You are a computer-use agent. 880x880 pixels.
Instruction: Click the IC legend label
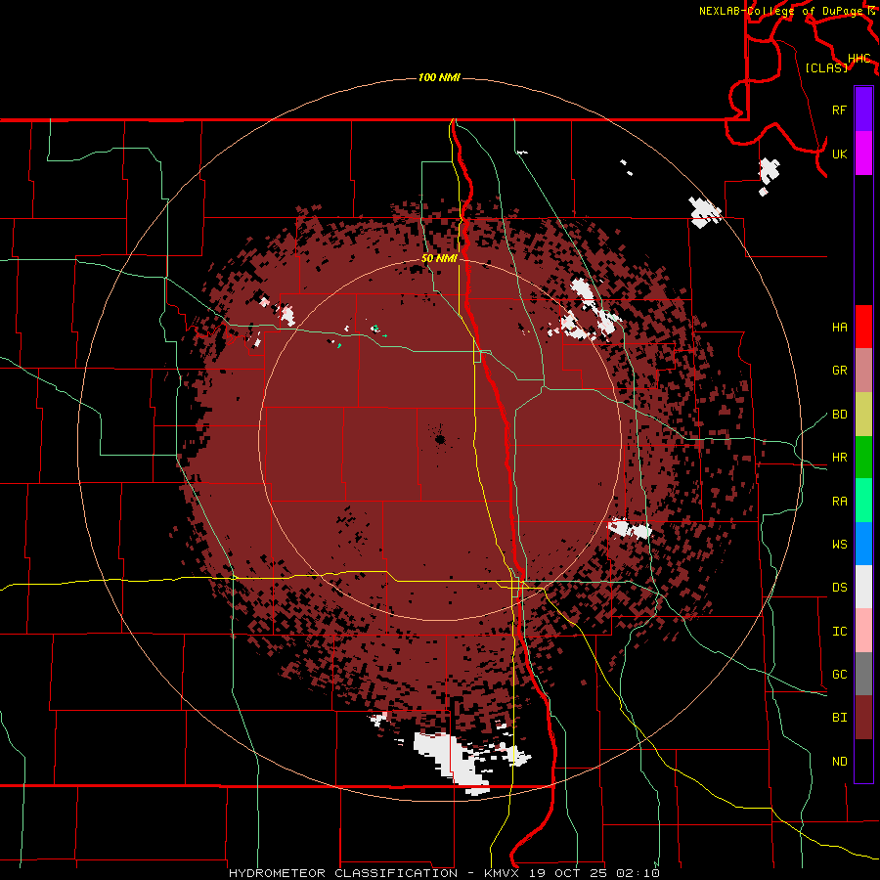tap(839, 632)
